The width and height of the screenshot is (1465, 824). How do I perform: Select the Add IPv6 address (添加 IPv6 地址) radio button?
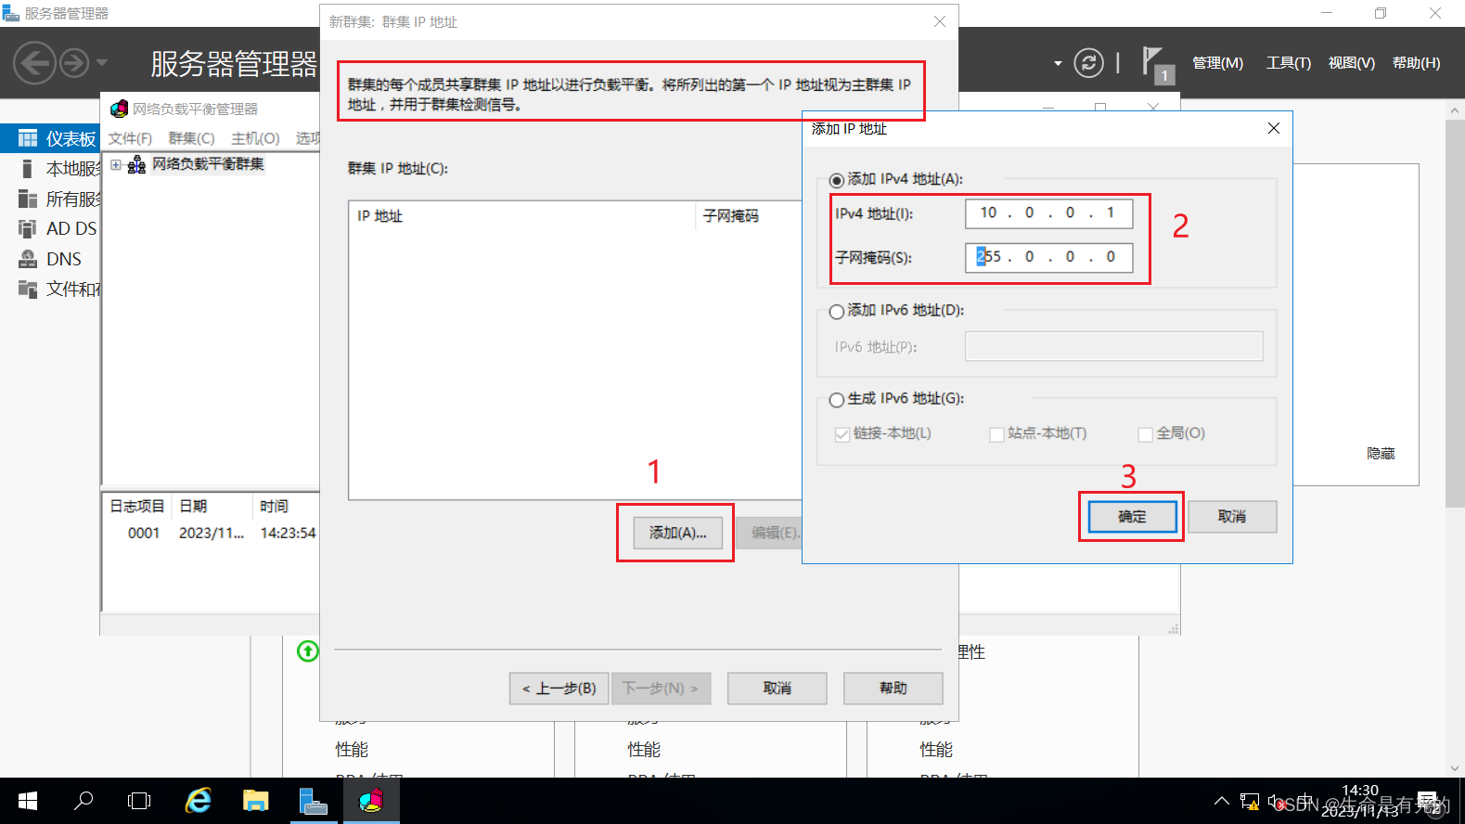point(837,312)
